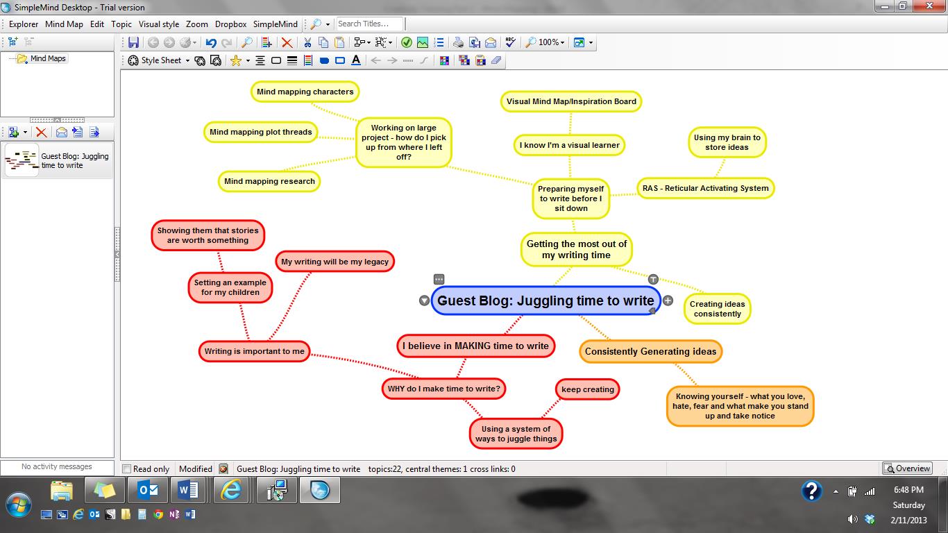
Task: Click the multicolor palette grid icon
Action: [x=445, y=60]
